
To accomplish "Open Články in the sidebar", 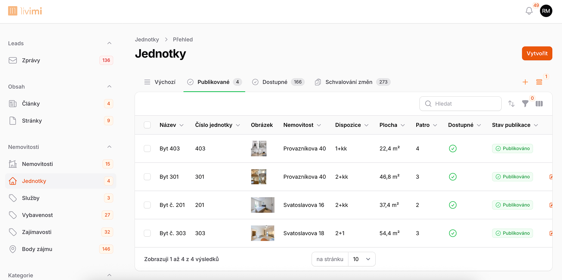I will (61, 104).
